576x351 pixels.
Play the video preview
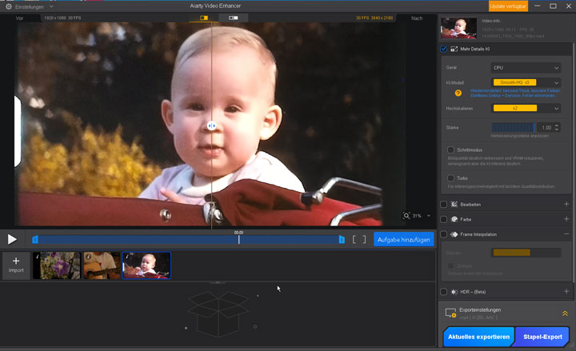coord(12,239)
